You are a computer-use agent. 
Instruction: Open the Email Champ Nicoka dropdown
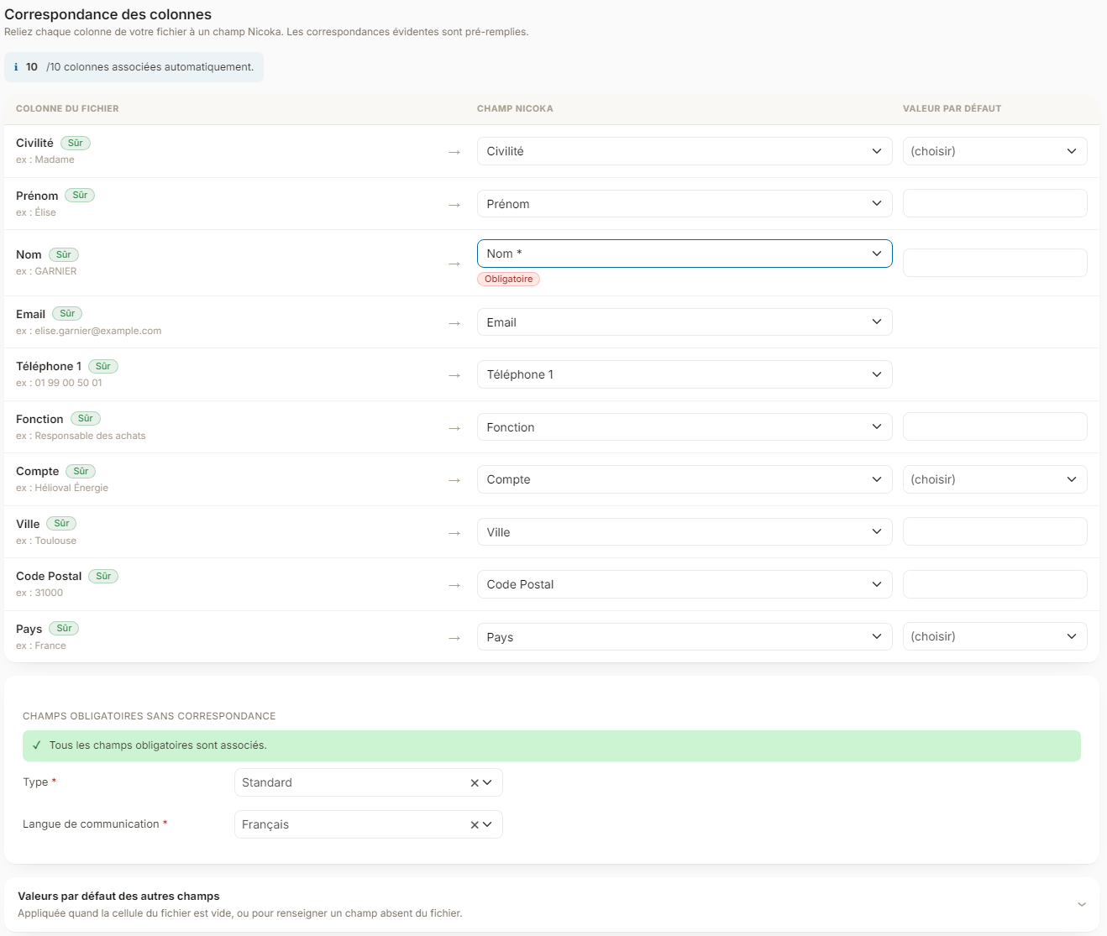[x=685, y=322]
